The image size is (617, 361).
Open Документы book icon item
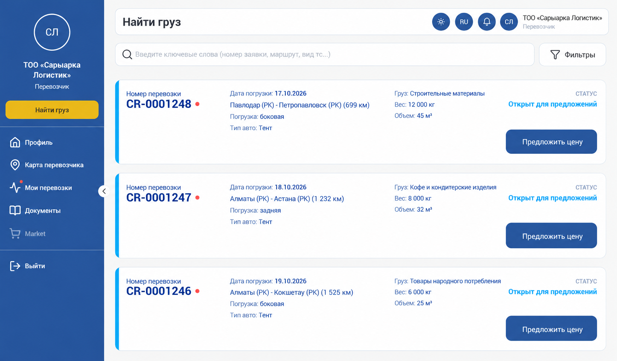click(15, 211)
